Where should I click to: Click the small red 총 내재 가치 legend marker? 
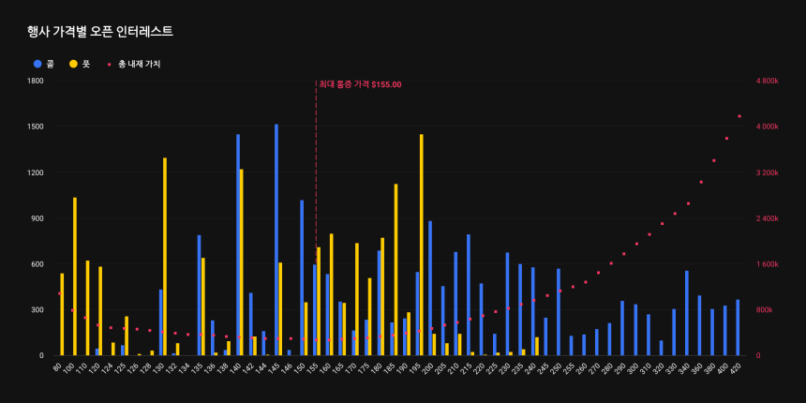(110, 64)
